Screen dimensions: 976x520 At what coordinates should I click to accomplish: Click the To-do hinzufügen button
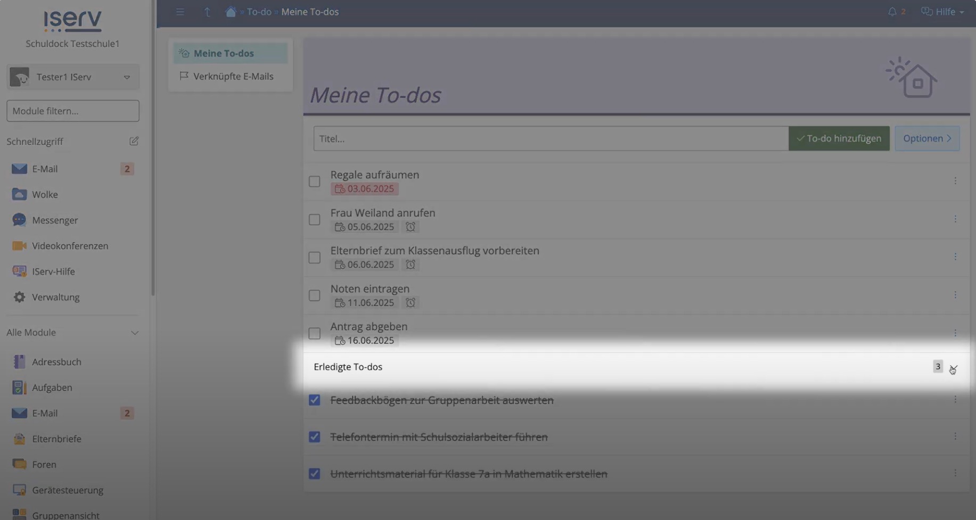click(839, 138)
